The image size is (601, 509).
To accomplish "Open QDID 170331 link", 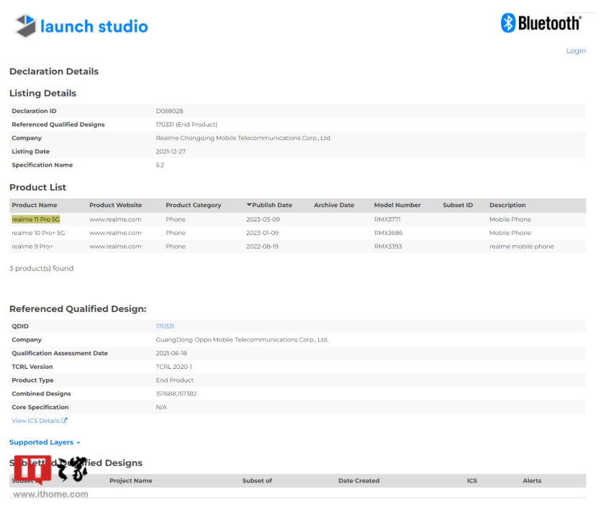I will point(165,326).
